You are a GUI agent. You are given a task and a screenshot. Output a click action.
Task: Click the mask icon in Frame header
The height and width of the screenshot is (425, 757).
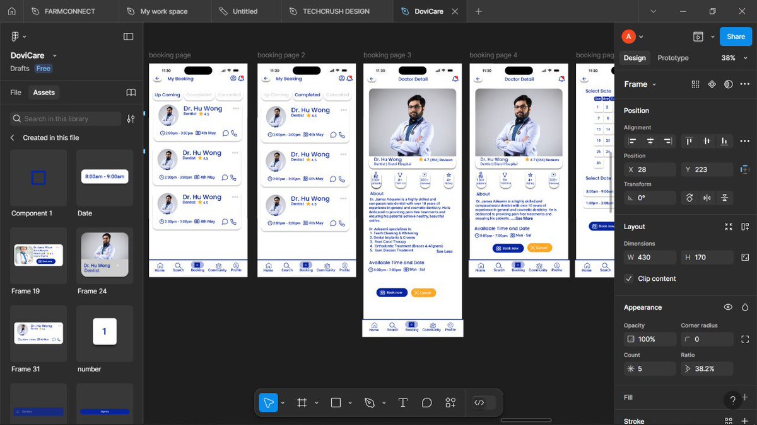click(729, 84)
